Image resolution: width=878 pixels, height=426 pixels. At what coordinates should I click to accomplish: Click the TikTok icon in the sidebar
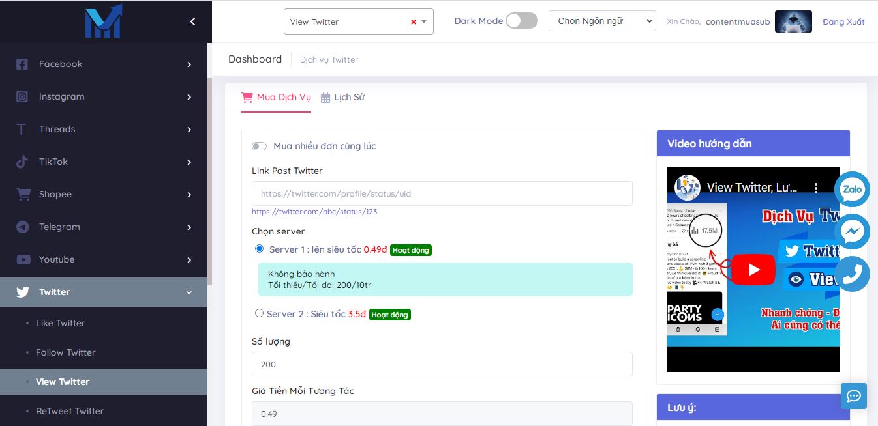[x=22, y=162]
